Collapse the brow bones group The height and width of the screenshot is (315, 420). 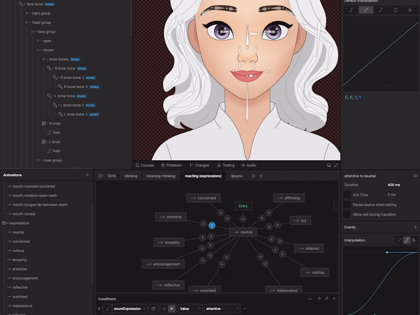pos(47,59)
